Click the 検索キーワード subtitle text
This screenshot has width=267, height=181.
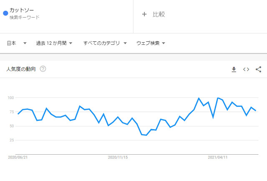tap(25, 18)
